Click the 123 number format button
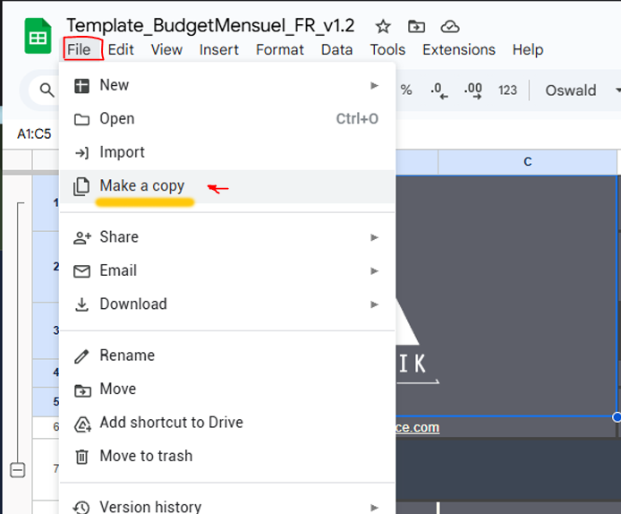This screenshot has height=514, width=621. click(x=507, y=90)
